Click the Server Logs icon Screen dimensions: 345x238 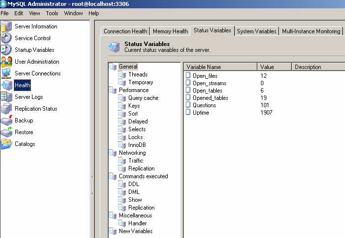[x=6, y=97]
